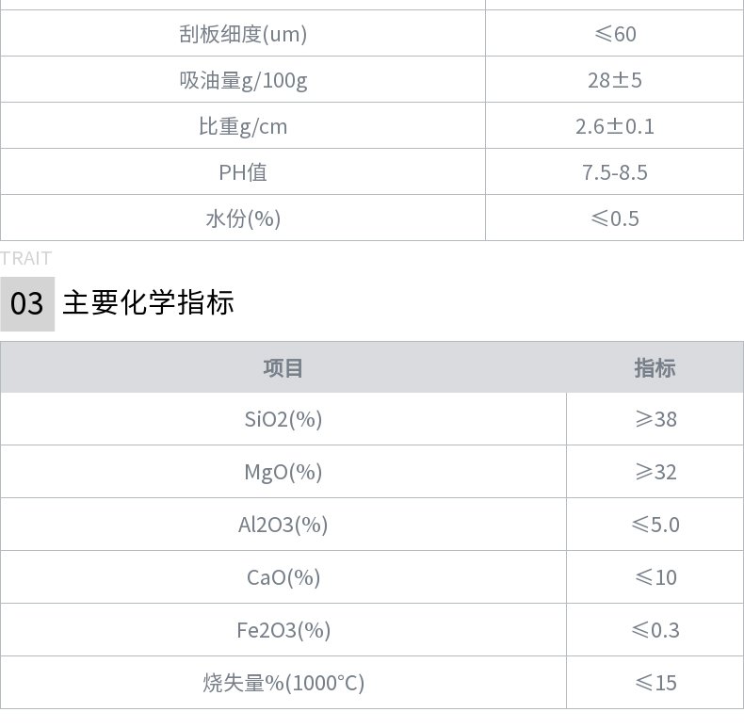Select the ≤0.3 value for Fe2O3
Image resolution: width=744 pixels, height=728 pixels.
(655, 630)
